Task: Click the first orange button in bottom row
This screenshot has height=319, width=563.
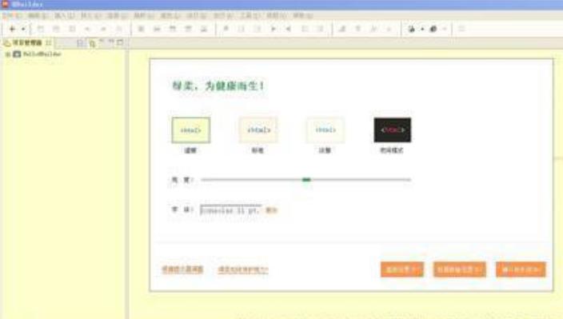Action: coord(402,269)
